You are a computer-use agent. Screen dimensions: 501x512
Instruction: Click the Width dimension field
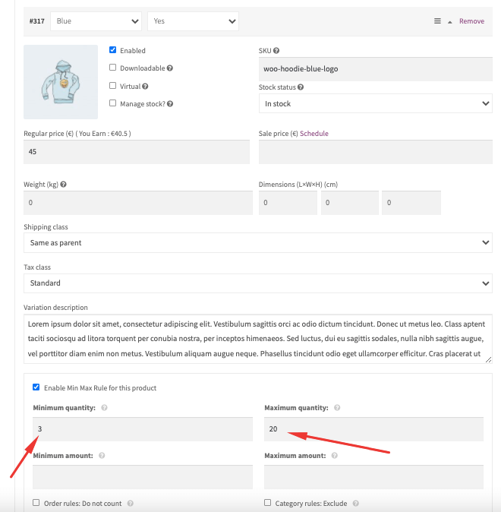tap(349, 203)
